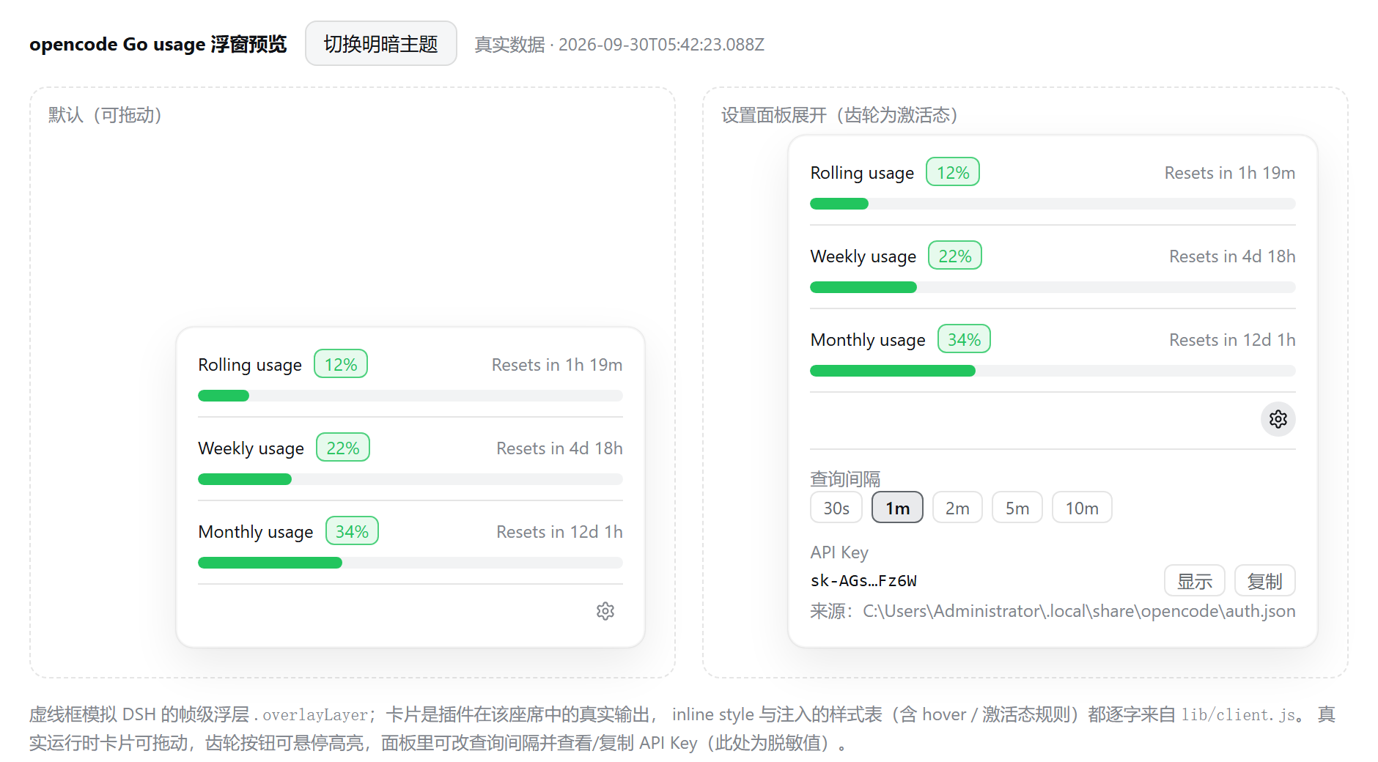
Task: Click Monthly usage progress bar in default card
Action: click(x=410, y=563)
